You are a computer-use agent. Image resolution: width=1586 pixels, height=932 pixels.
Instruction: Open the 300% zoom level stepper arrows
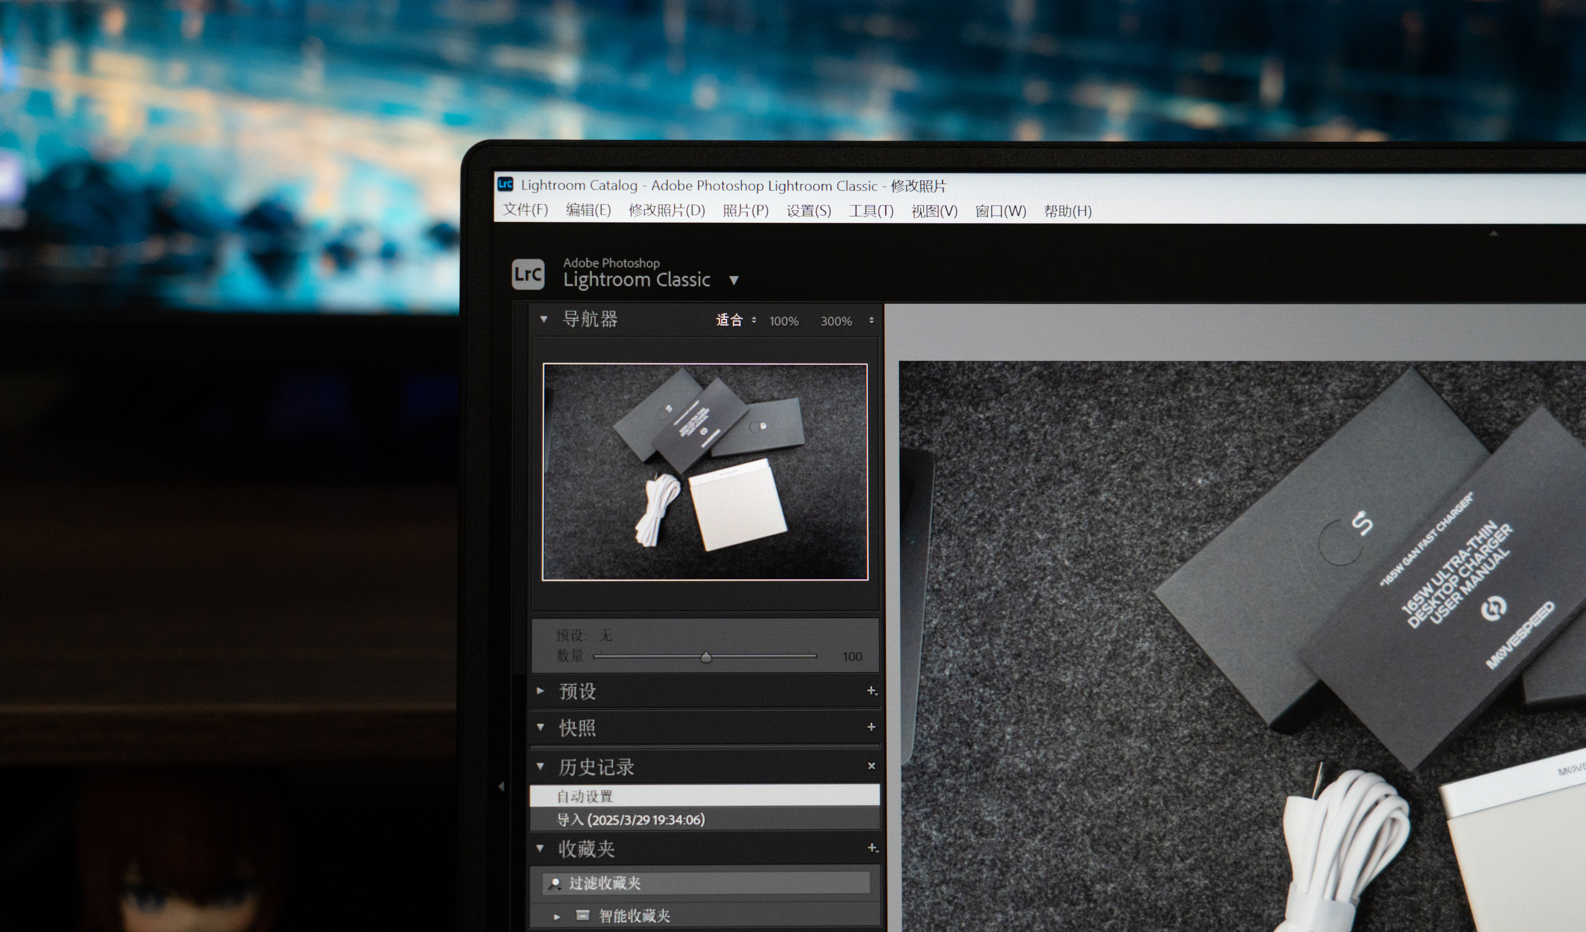[871, 321]
